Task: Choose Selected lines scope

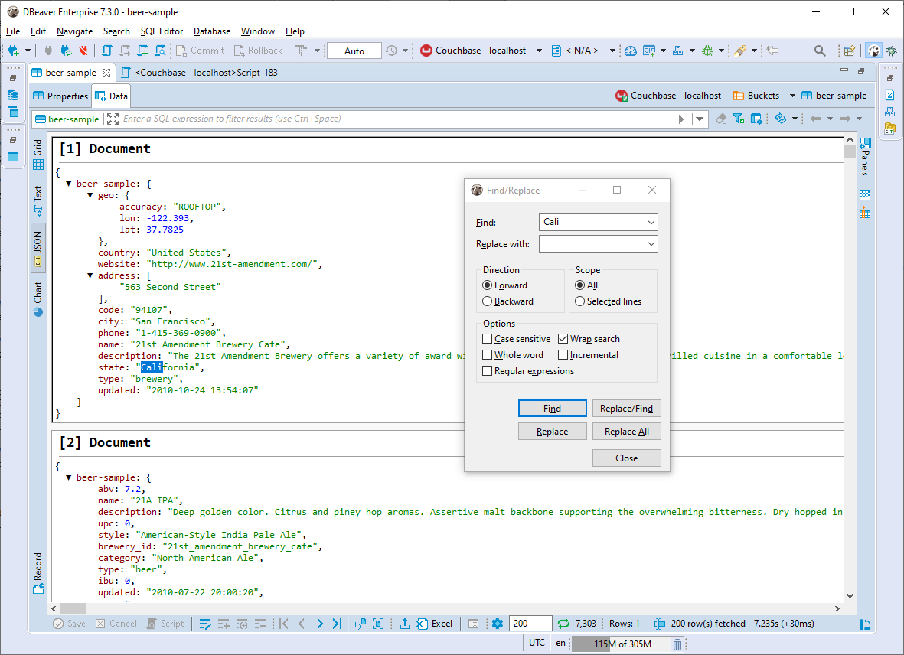Action: (580, 301)
